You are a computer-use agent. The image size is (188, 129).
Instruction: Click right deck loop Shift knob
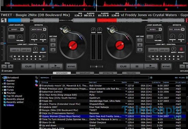coord(174,49)
